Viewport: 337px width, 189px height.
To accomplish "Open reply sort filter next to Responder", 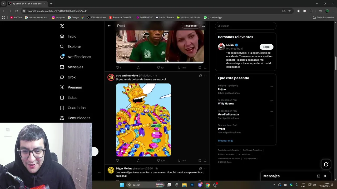I will [204, 26].
